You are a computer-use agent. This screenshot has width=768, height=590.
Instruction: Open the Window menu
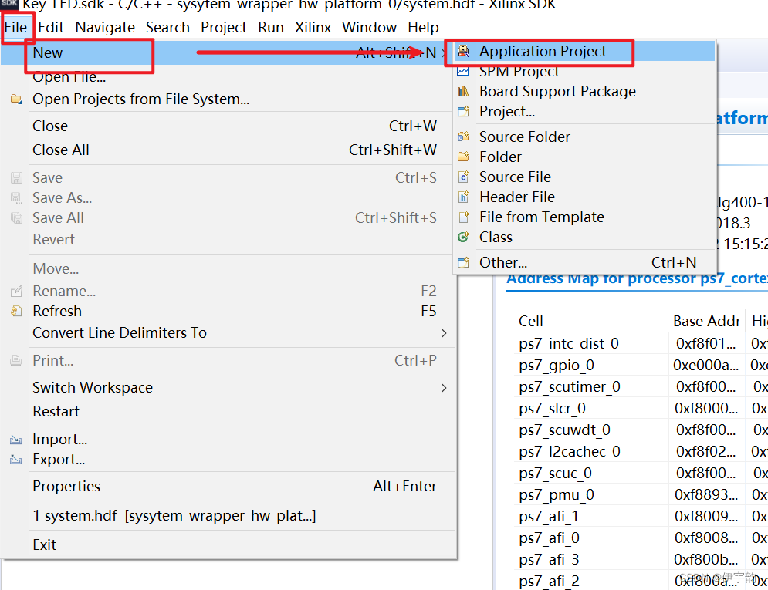[x=369, y=28]
